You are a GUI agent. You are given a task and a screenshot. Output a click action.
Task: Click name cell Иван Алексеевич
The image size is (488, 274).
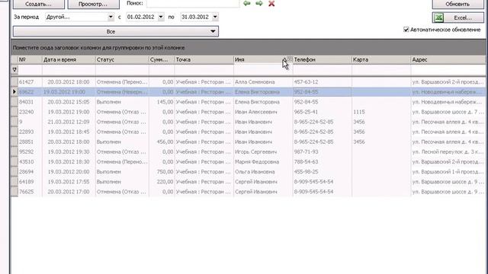click(x=263, y=112)
